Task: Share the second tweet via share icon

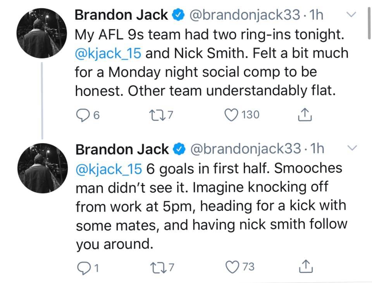Action: click(x=306, y=266)
